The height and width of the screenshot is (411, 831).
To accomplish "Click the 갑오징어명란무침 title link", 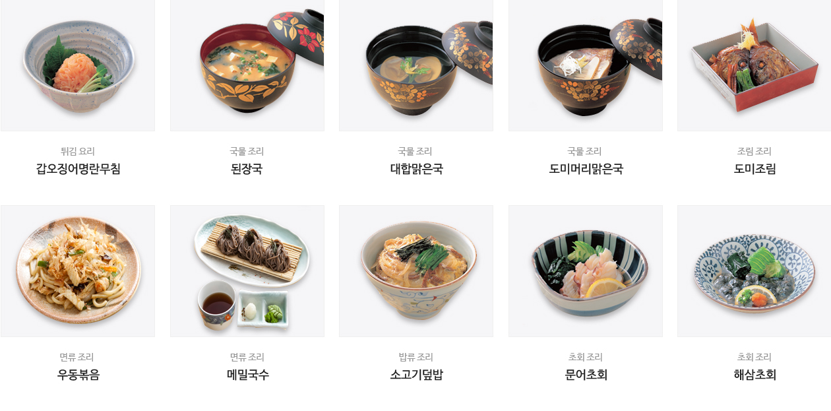I will [78, 169].
